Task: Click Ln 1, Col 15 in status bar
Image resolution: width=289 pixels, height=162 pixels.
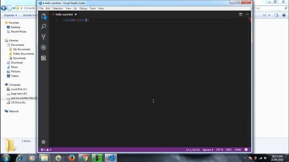Action: [x=193, y=150]
